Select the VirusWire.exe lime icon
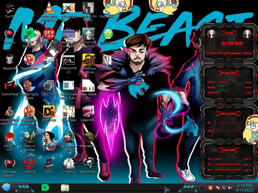 (108, 36)
